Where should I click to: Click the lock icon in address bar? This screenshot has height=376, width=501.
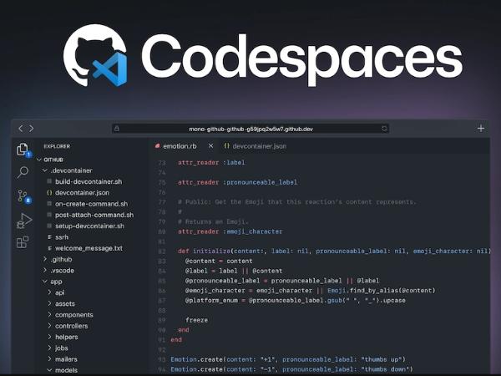[x=117, y=129]
